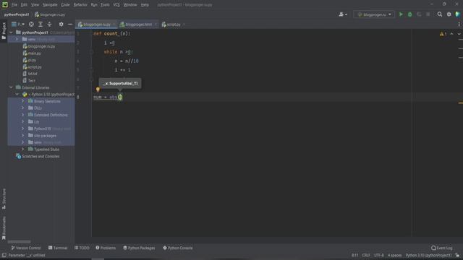
Task: Click the Python 3.10 interpreter status widget
Action: tap(428, 255)
